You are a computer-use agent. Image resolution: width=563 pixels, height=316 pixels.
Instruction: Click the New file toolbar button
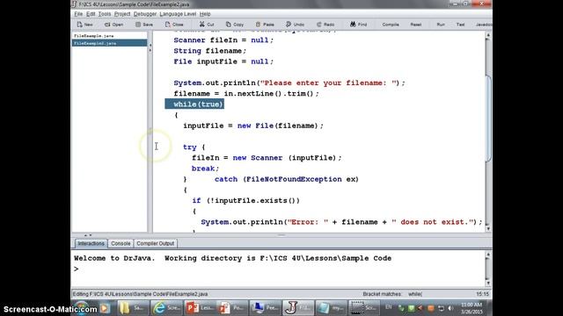84,25
